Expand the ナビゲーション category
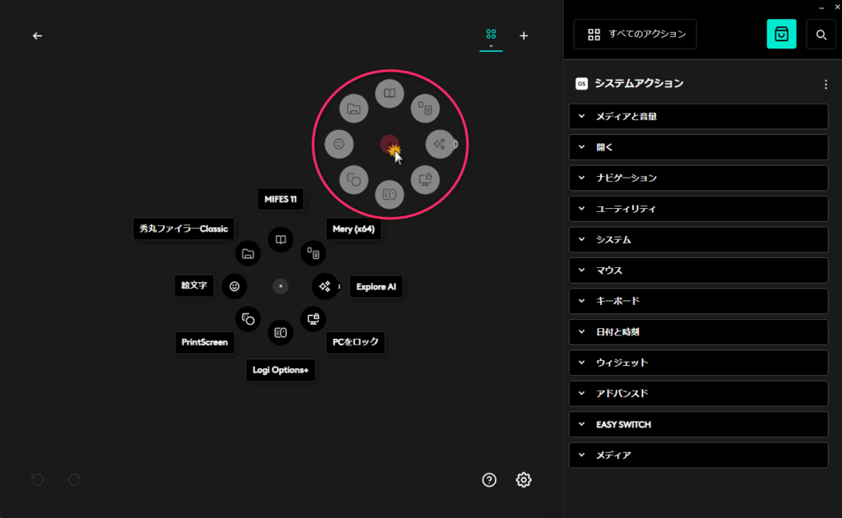This screenshot has height=518, width=842. pos(698,178)
